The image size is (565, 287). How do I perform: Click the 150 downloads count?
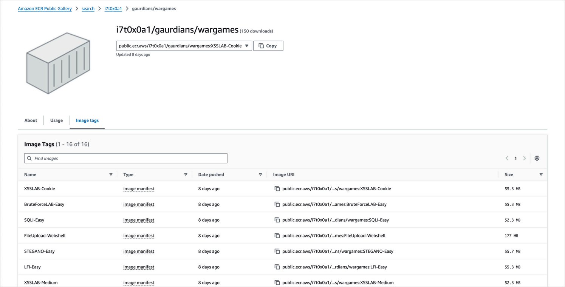(x=256, y=31)
